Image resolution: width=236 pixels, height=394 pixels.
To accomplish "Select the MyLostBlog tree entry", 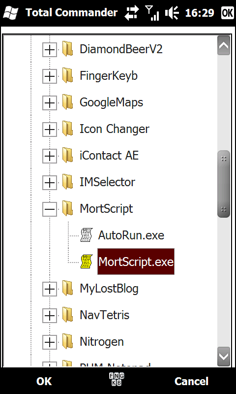I will tap(109, 289).
